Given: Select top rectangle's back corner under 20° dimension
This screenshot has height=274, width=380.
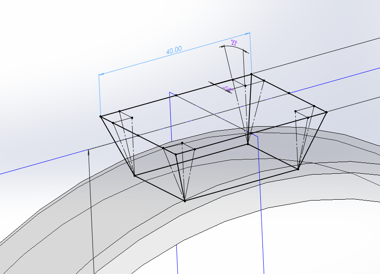Looking at the screenshot, I should coord(251,74).
